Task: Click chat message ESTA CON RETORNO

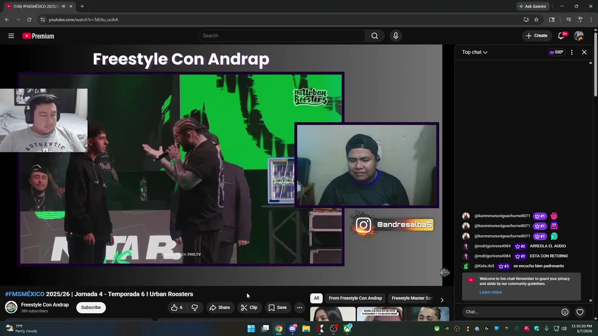Action: pos(549,256)
